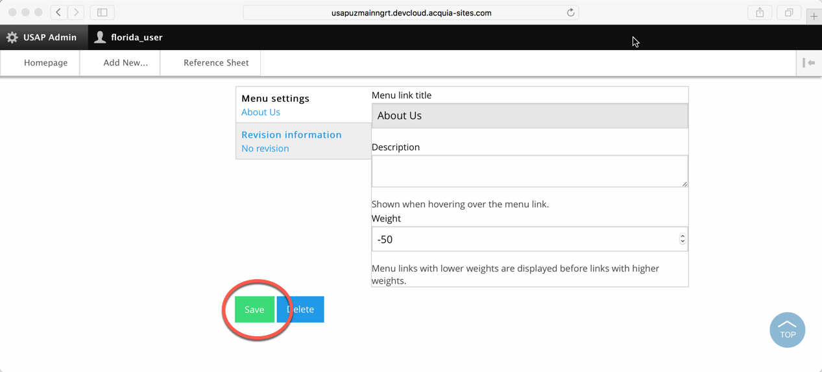Adjust the Weight field stepper arrows

(683, 239)
